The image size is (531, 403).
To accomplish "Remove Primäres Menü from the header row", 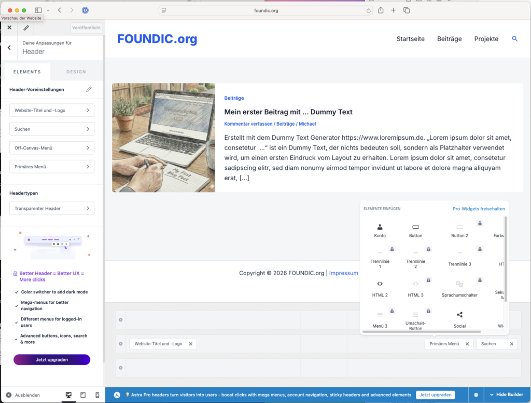I will [x=467, y=344].
